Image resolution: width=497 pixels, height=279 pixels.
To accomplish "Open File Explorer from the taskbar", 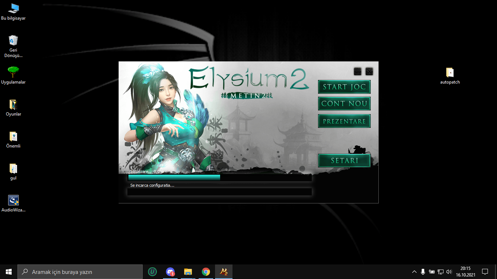I will [188, 272].
